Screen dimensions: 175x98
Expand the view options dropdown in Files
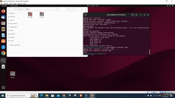point(71,9)
